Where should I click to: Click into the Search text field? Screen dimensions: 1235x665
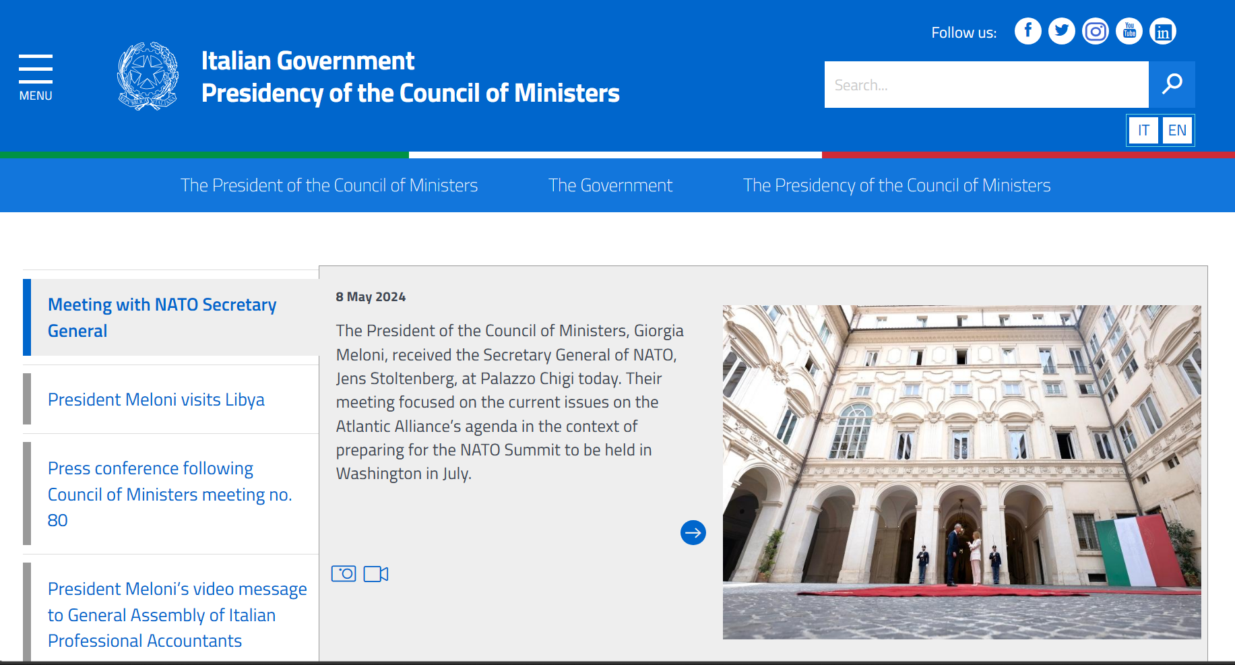(x=986, y=85)
